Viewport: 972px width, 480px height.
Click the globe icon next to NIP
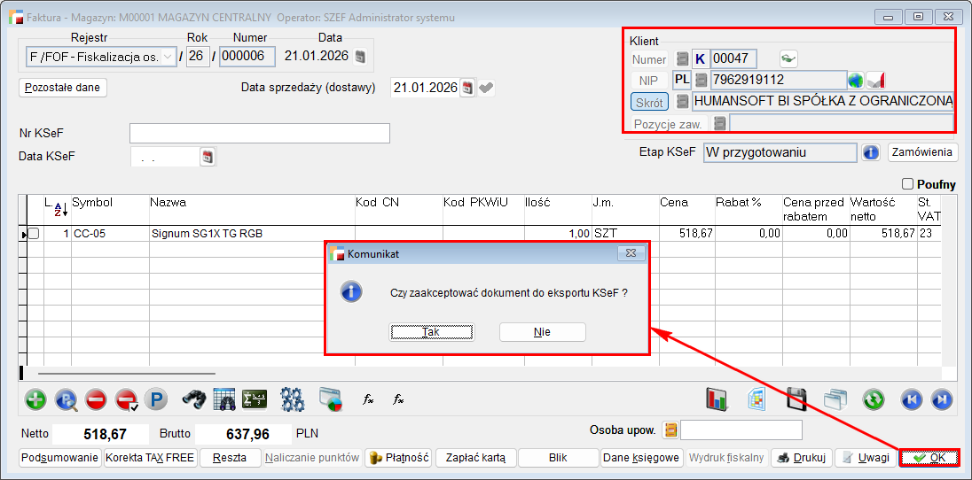856,81
